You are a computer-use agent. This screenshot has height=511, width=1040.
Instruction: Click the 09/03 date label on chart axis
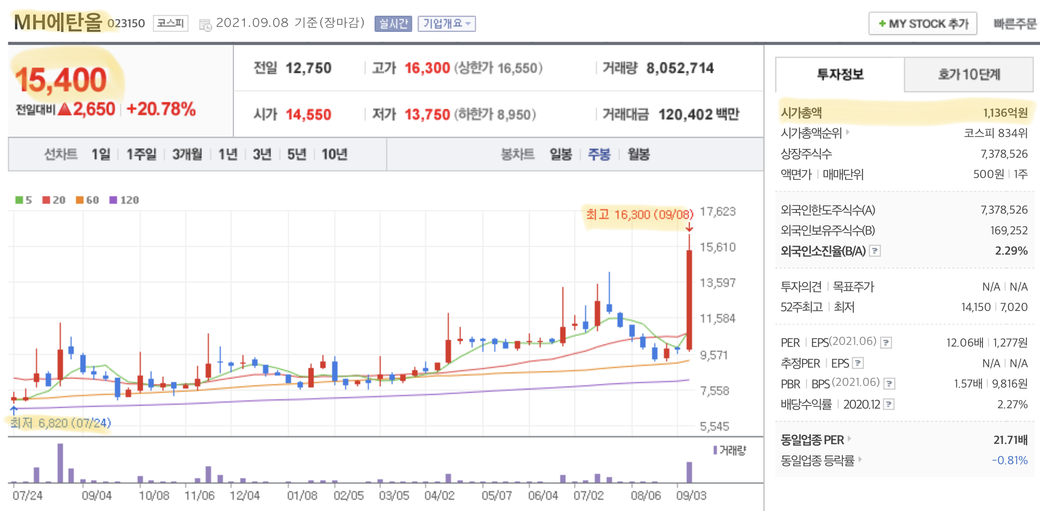click(x=691, y=495)
